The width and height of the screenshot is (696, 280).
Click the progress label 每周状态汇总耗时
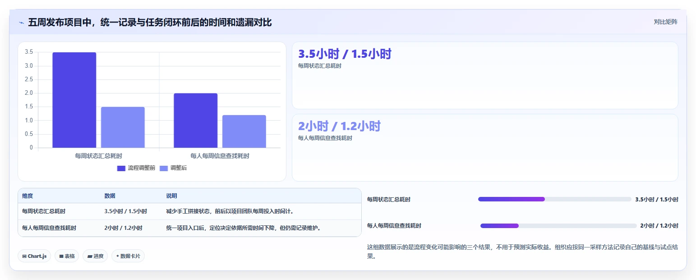389,199
